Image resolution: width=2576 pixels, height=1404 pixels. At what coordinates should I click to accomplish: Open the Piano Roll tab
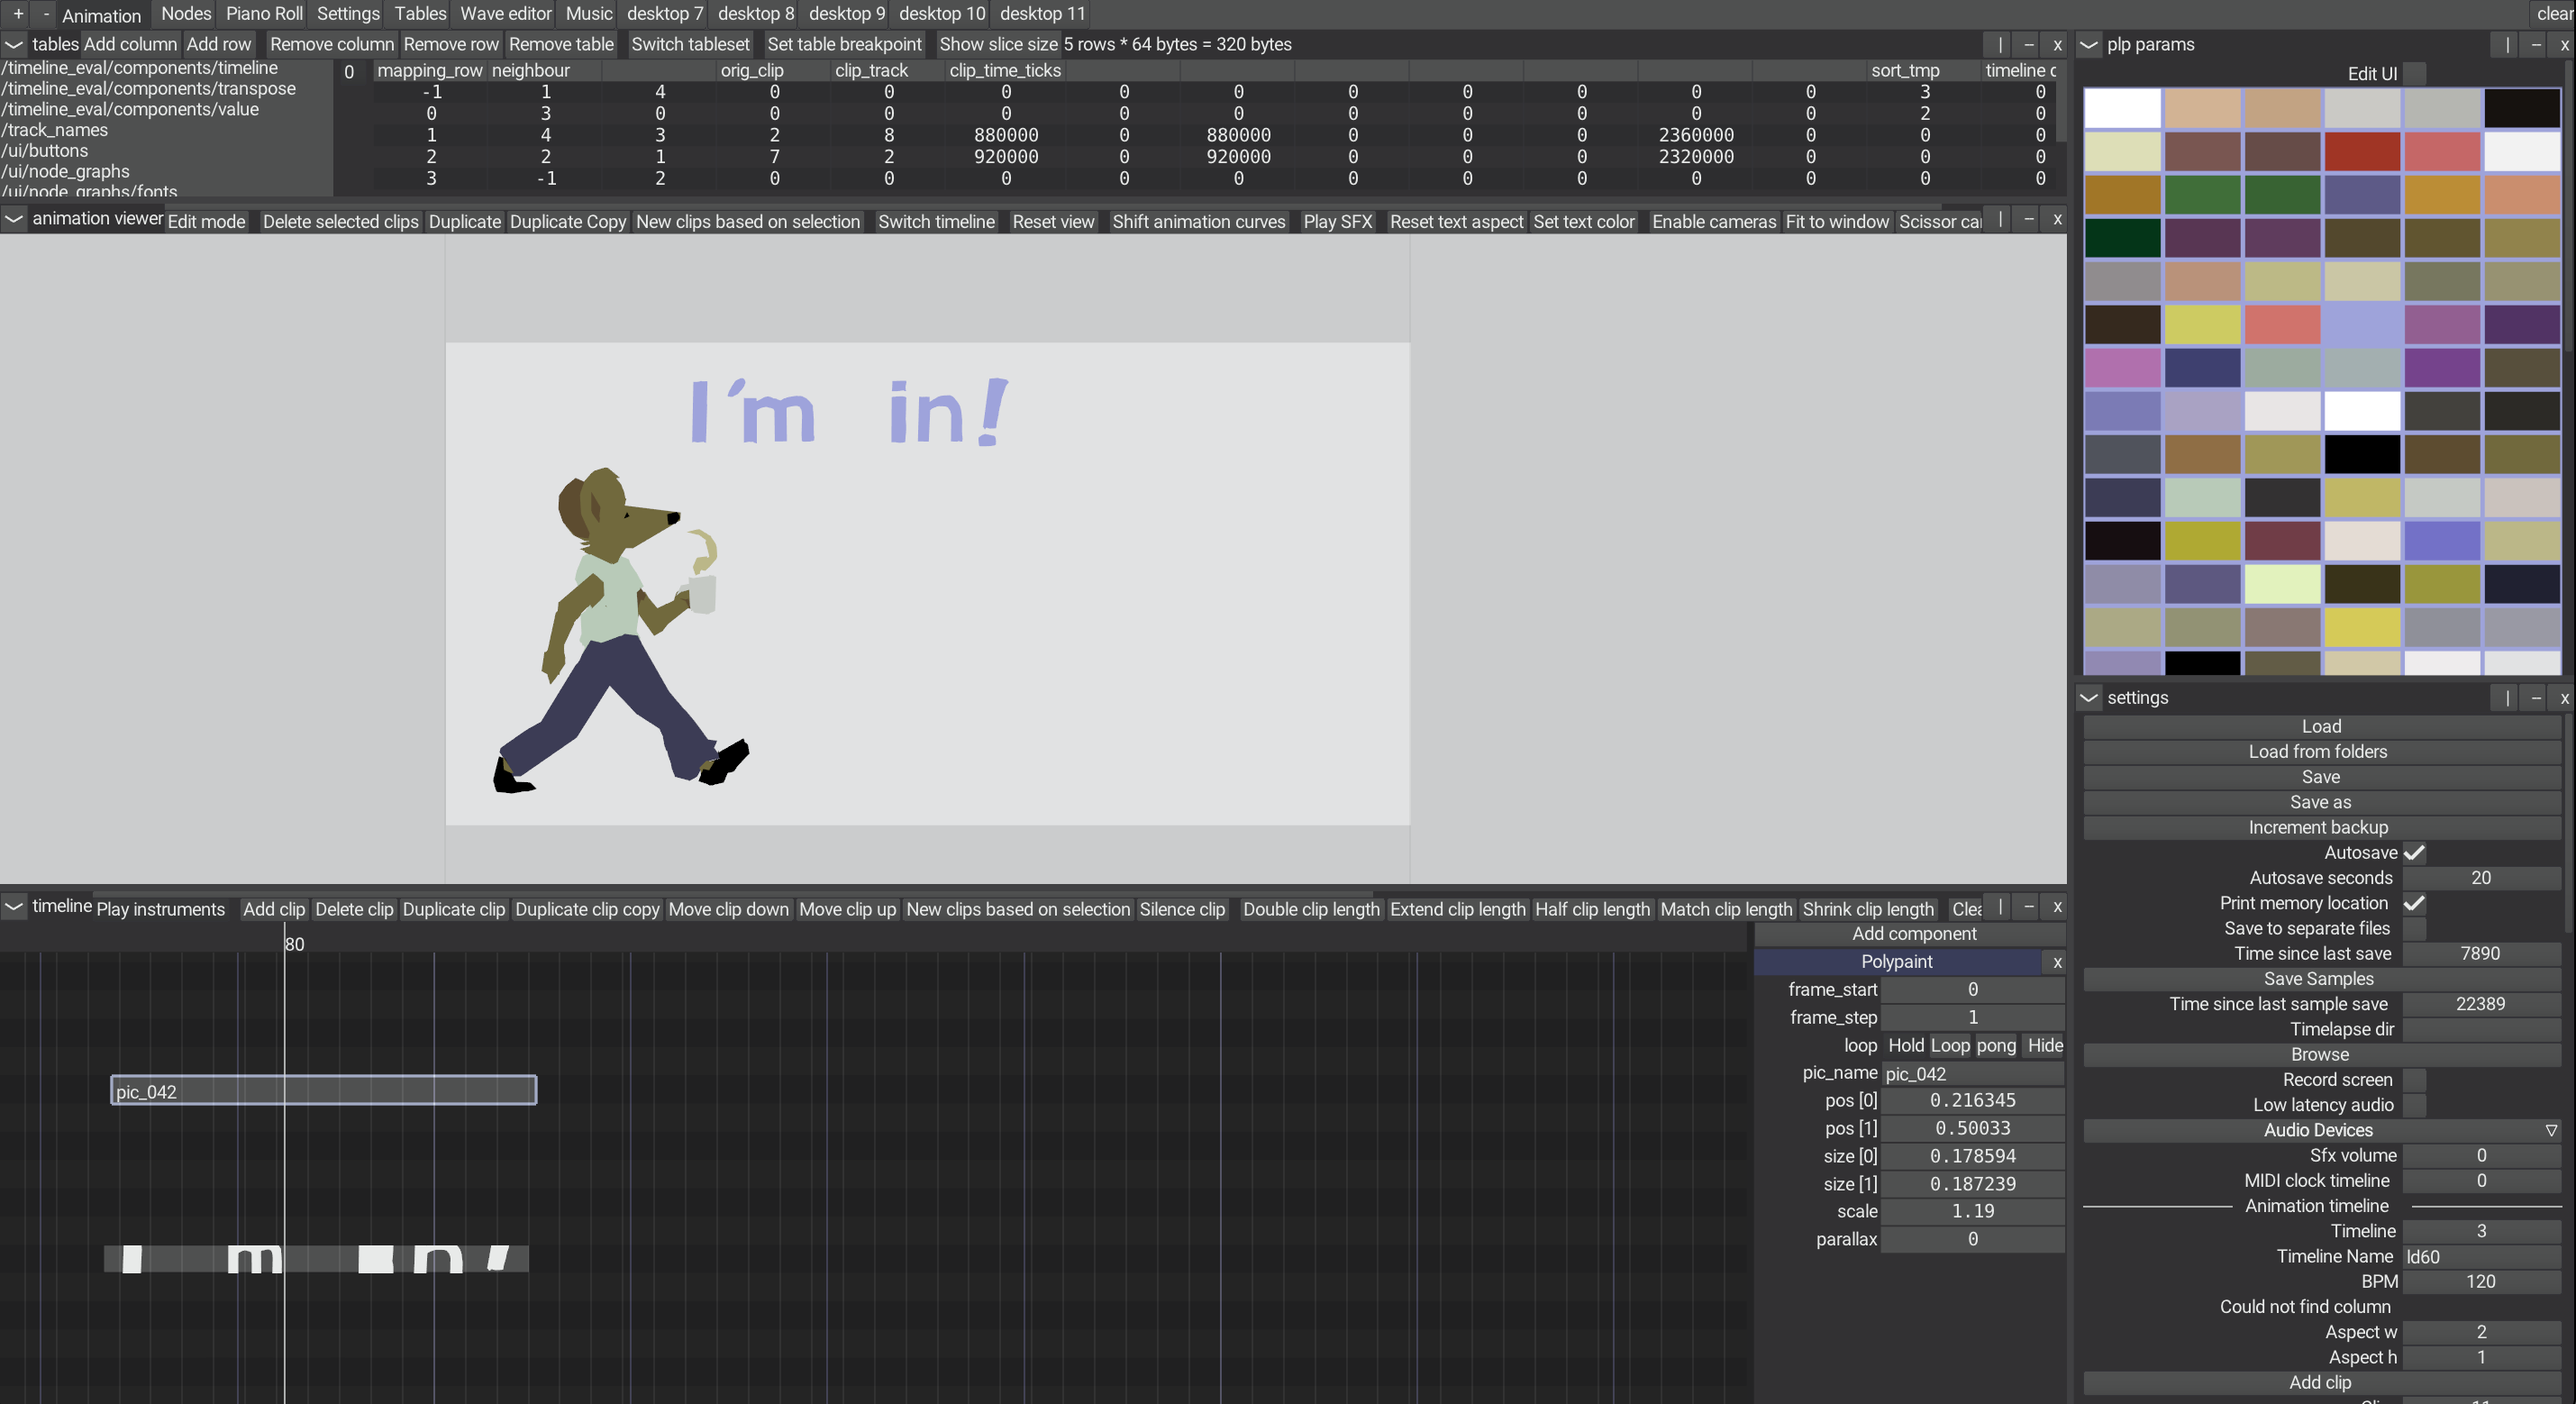click(264, 14)
